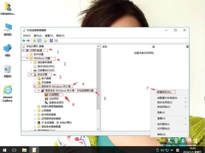
Task: Choose 刷新(F) from context menu
Action: click(x=161, y=113)
